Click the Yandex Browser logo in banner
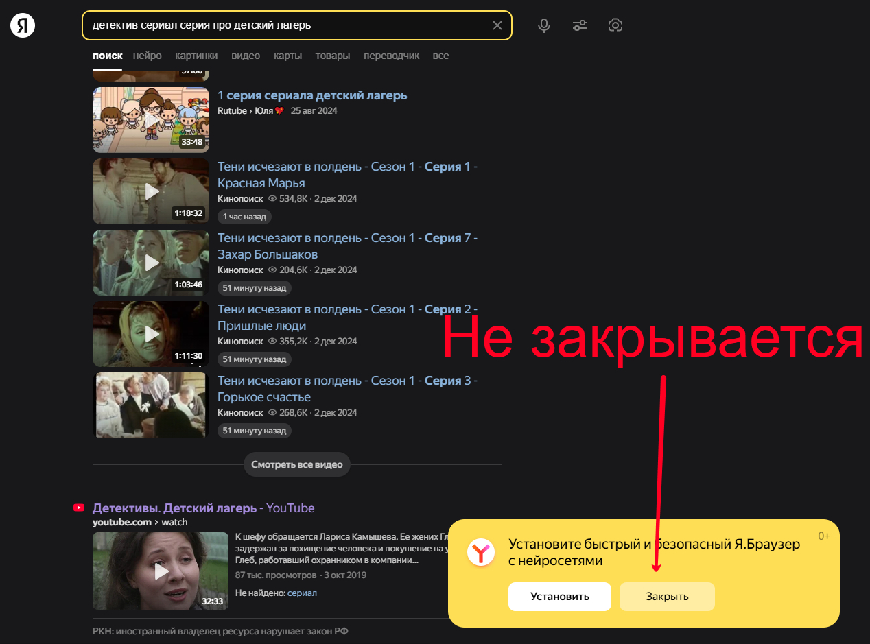870x644 pixels. click(481, 551)
